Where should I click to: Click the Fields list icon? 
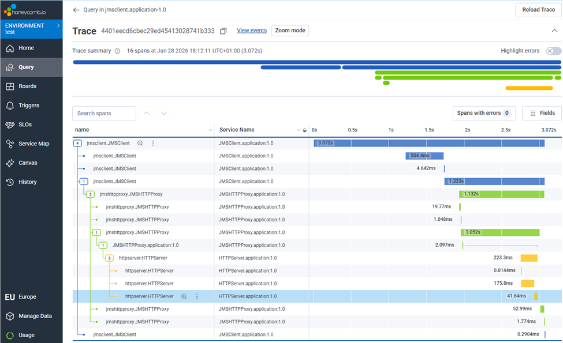(533, 113)
